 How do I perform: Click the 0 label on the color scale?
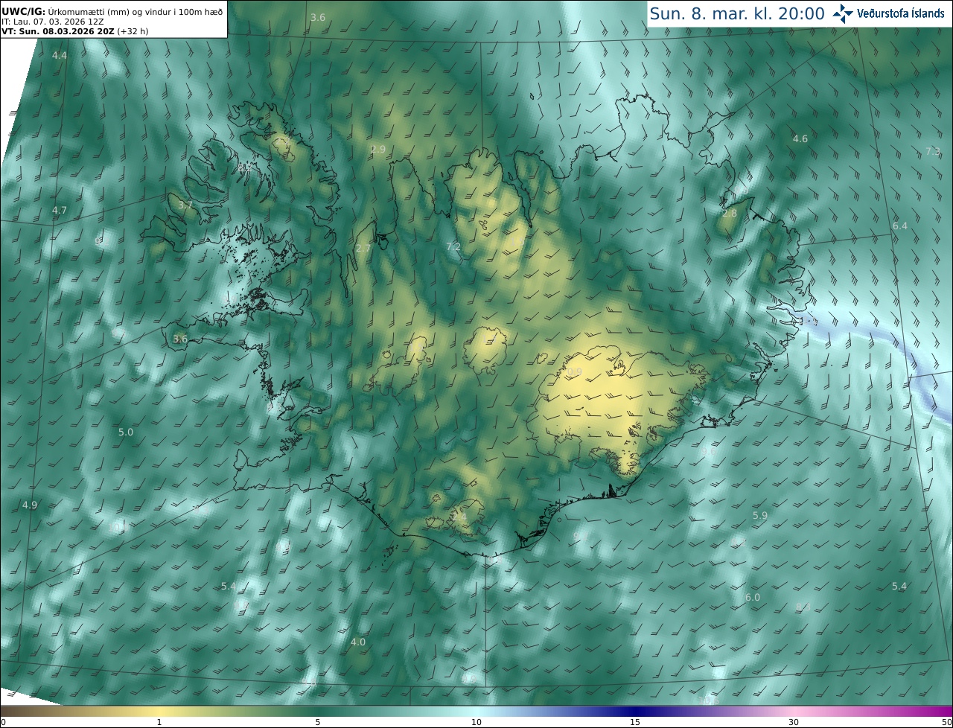(3, 722)
